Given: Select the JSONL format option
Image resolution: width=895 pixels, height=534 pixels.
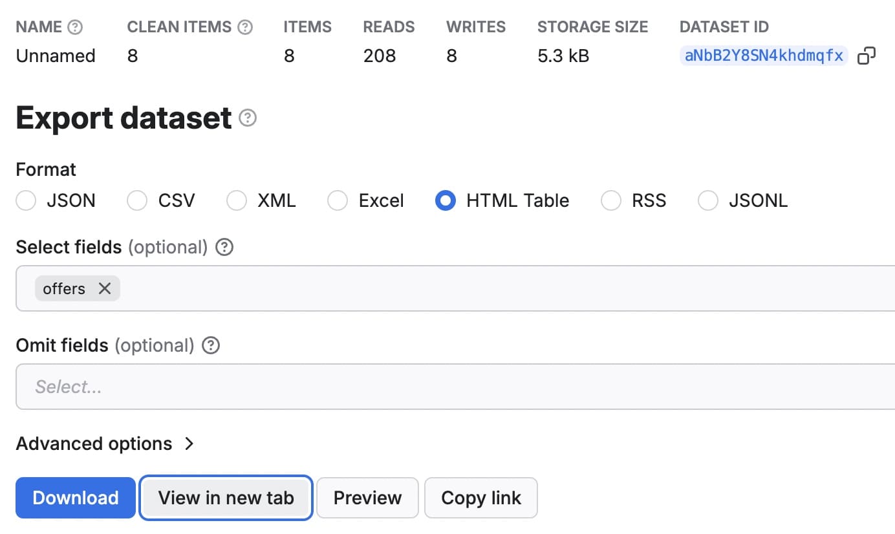Looking at the screenshot, I should pyautogui.click(x=708, y=201).
